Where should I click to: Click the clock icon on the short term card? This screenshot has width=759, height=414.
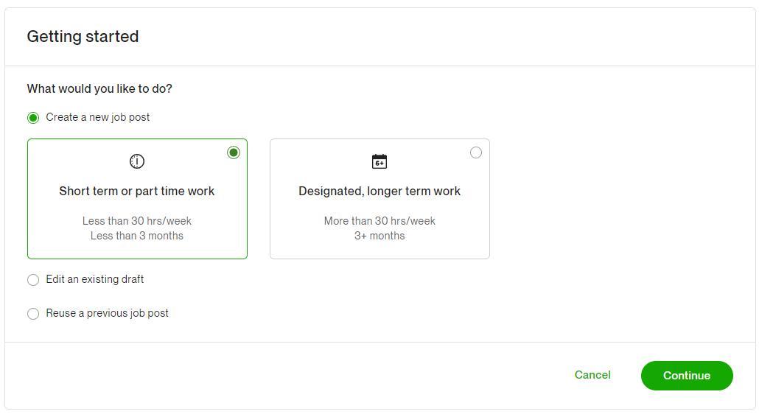click(x=137, y=161)
